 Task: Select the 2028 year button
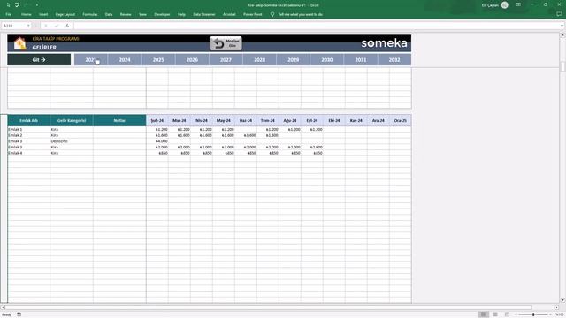pyautogui.click(x=259, y=60)
